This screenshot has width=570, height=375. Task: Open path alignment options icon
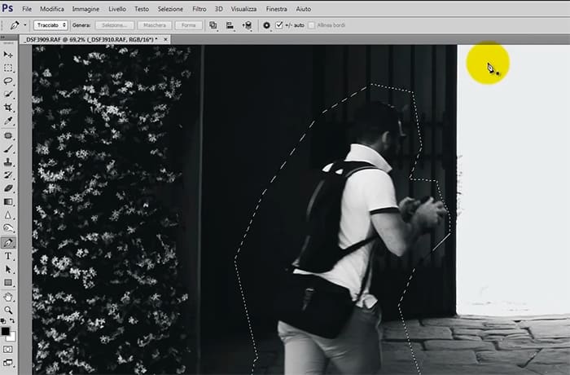click(230, 25)
